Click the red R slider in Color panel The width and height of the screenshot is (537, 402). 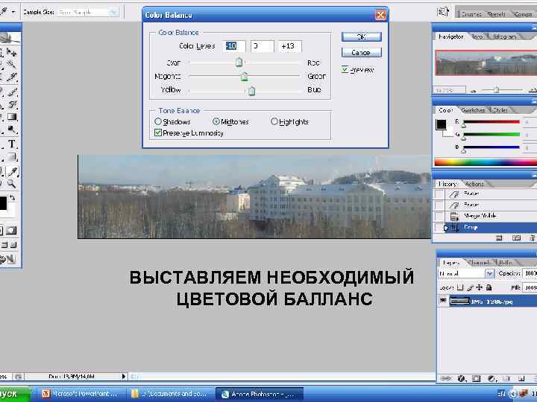coord(492,121)
